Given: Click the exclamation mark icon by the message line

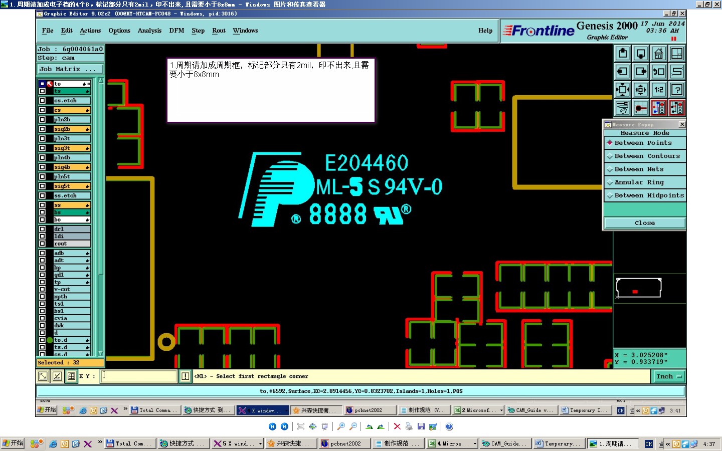Looking at the screenshot, I should [186, 376].
